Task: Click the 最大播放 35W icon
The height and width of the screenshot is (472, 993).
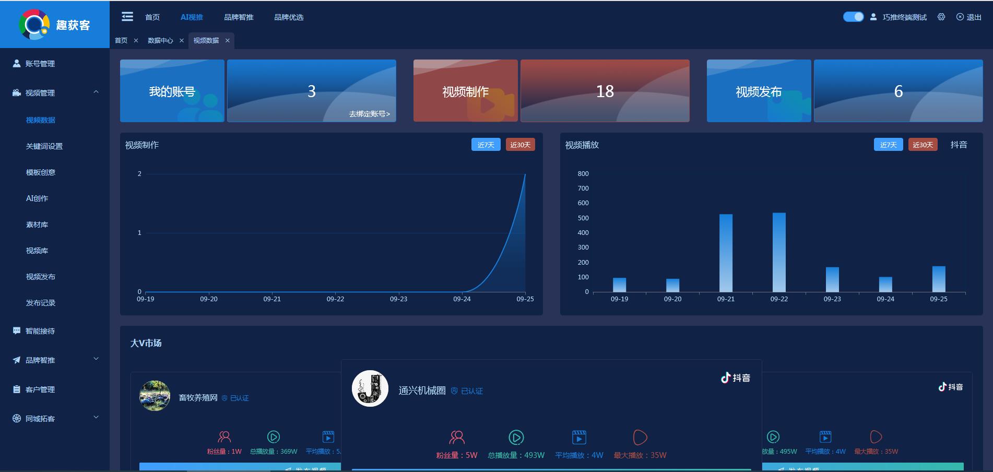Action: [x=640, y=437]
